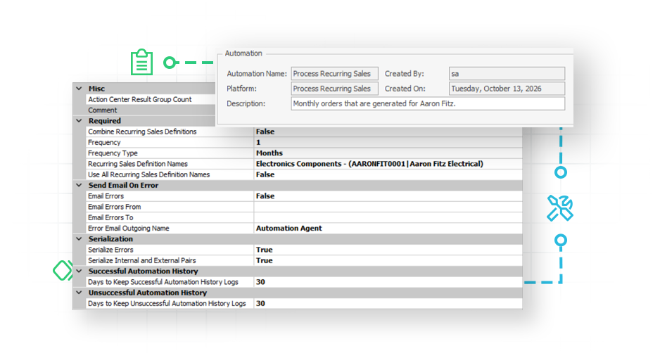The height and width of the screenshot is (358, 660).
Task: Click the Automation Agent value
Action: point(288,228)
